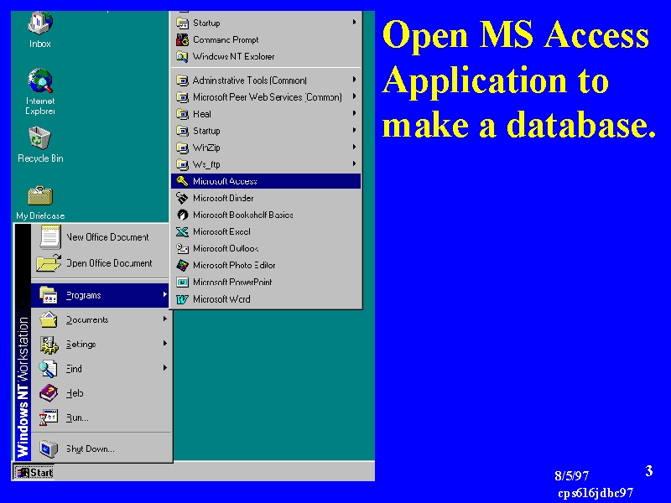
Task: Click the Microsoft Excel icon
Action: tap(182, 231)
